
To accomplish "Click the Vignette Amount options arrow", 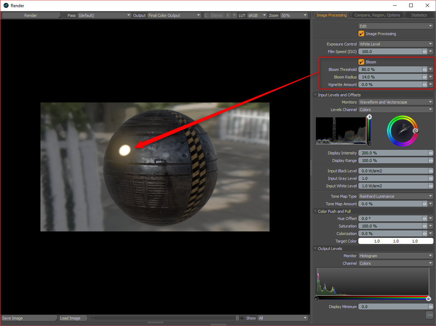I will [431, 85].
